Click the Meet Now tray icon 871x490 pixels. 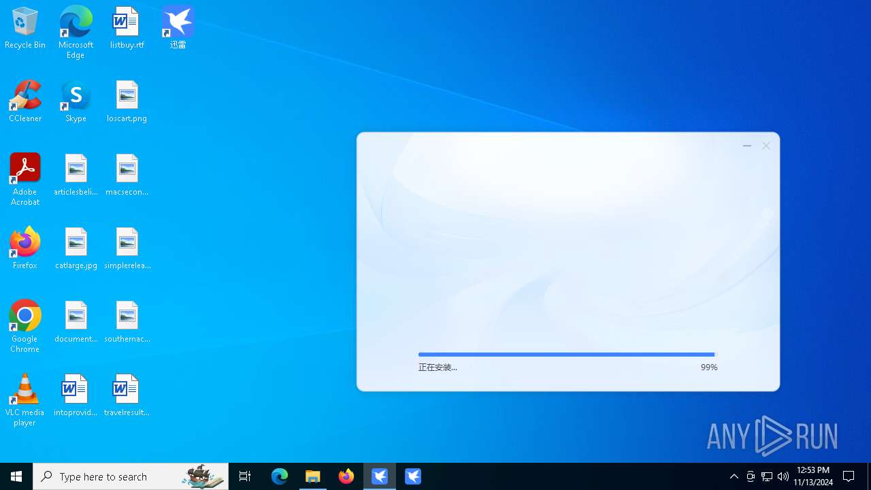[x=751, y=476]
